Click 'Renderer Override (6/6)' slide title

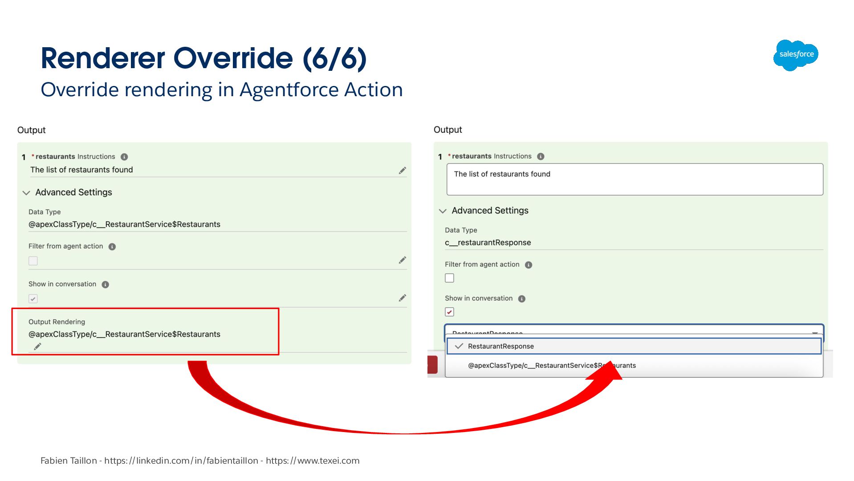203,58
